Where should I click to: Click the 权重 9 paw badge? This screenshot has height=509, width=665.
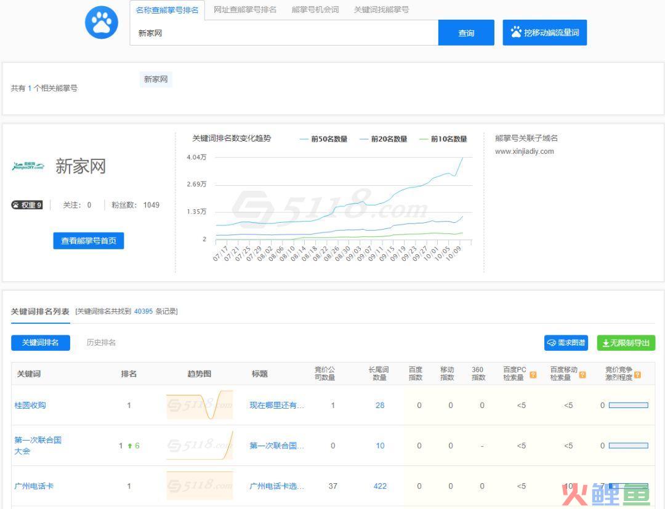click(26, 205)
